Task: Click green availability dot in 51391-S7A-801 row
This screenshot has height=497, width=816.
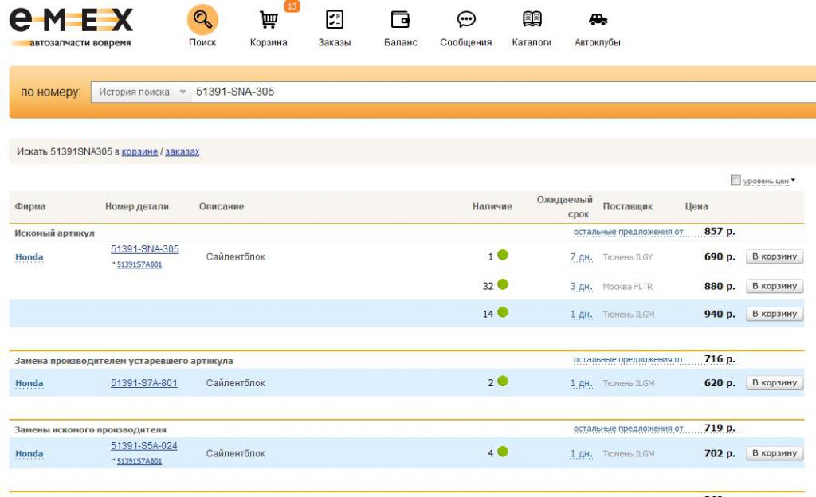Action: tap(503, 381)
